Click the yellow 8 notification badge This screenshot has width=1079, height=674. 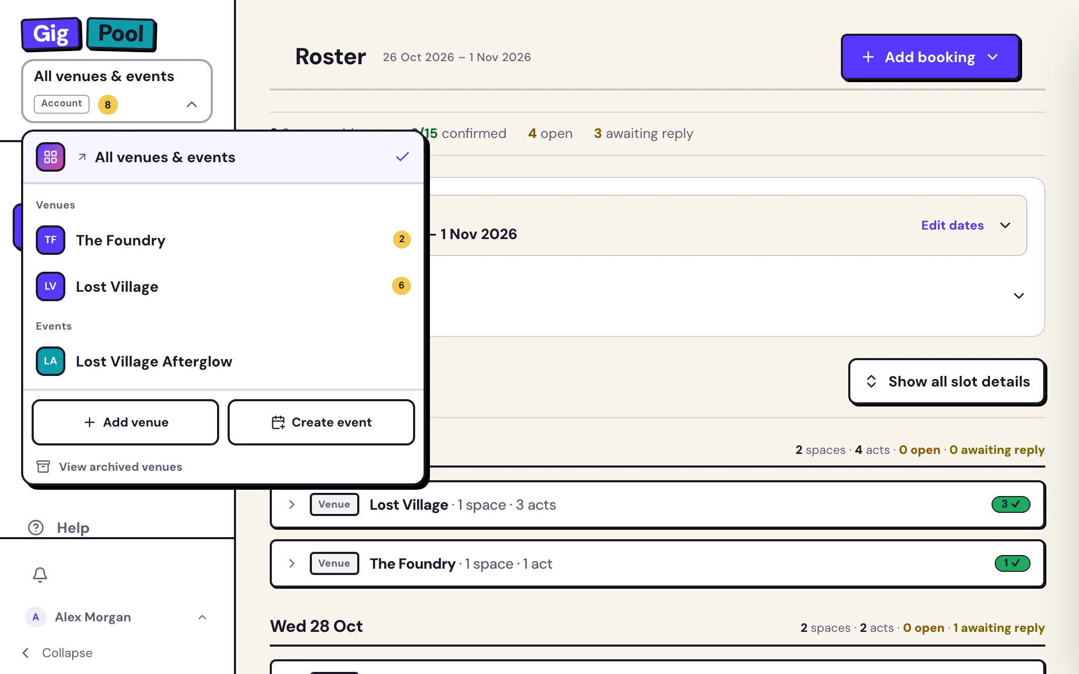[x=108, y=104]
